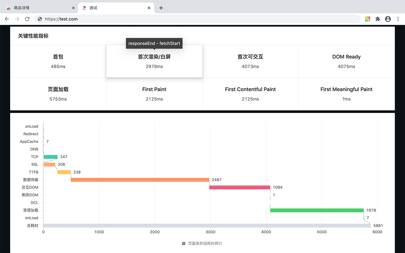Click the colorful extension icon near the address bar
This screenshot has width=405, height=253.
click(367, 19)
